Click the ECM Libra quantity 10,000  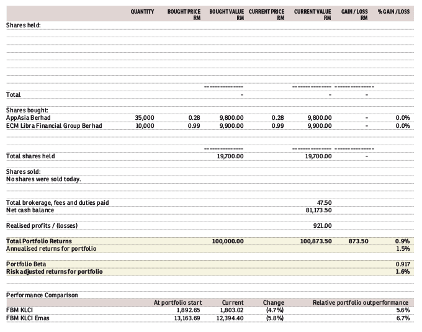[144, 125]
